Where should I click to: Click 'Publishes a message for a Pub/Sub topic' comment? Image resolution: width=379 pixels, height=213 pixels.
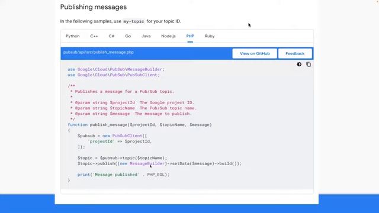coord(122,92)
